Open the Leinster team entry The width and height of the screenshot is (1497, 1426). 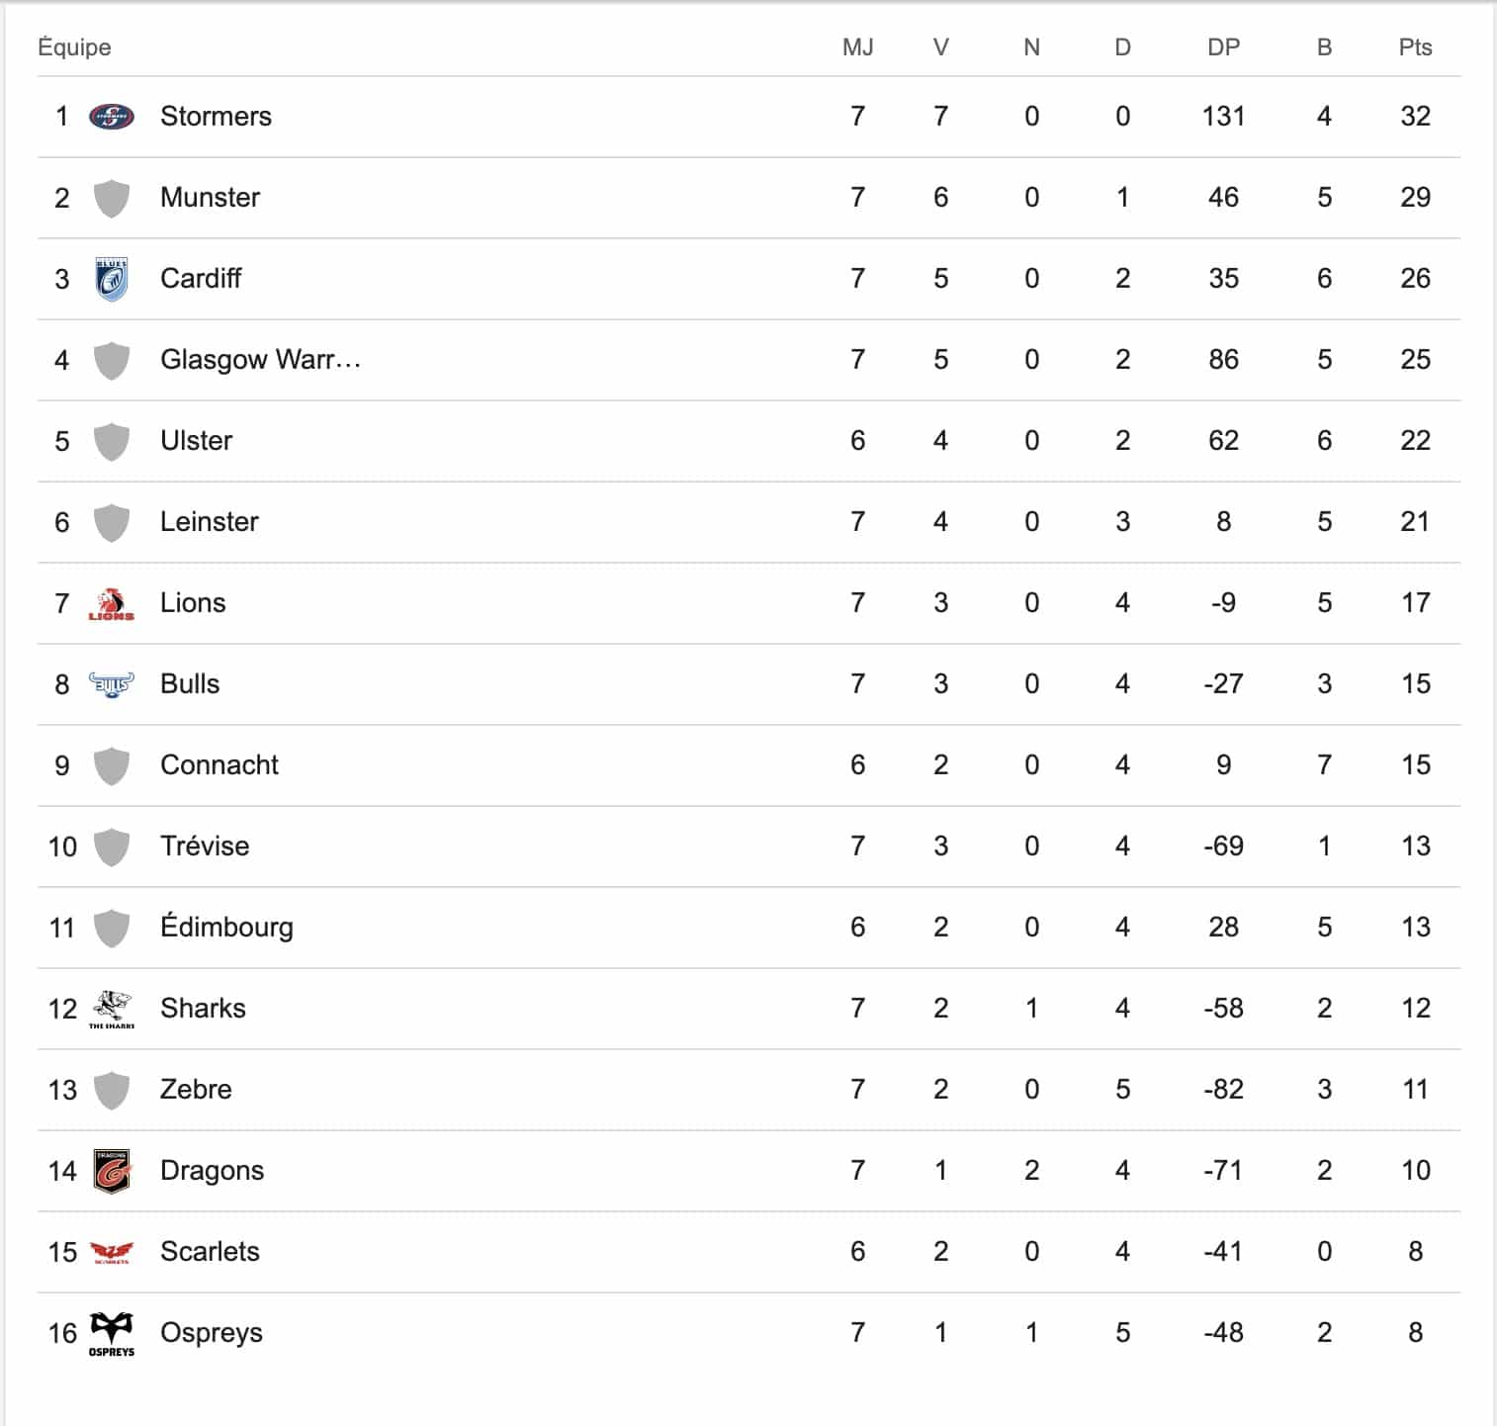pyautogui.click(x=209, y=522)
